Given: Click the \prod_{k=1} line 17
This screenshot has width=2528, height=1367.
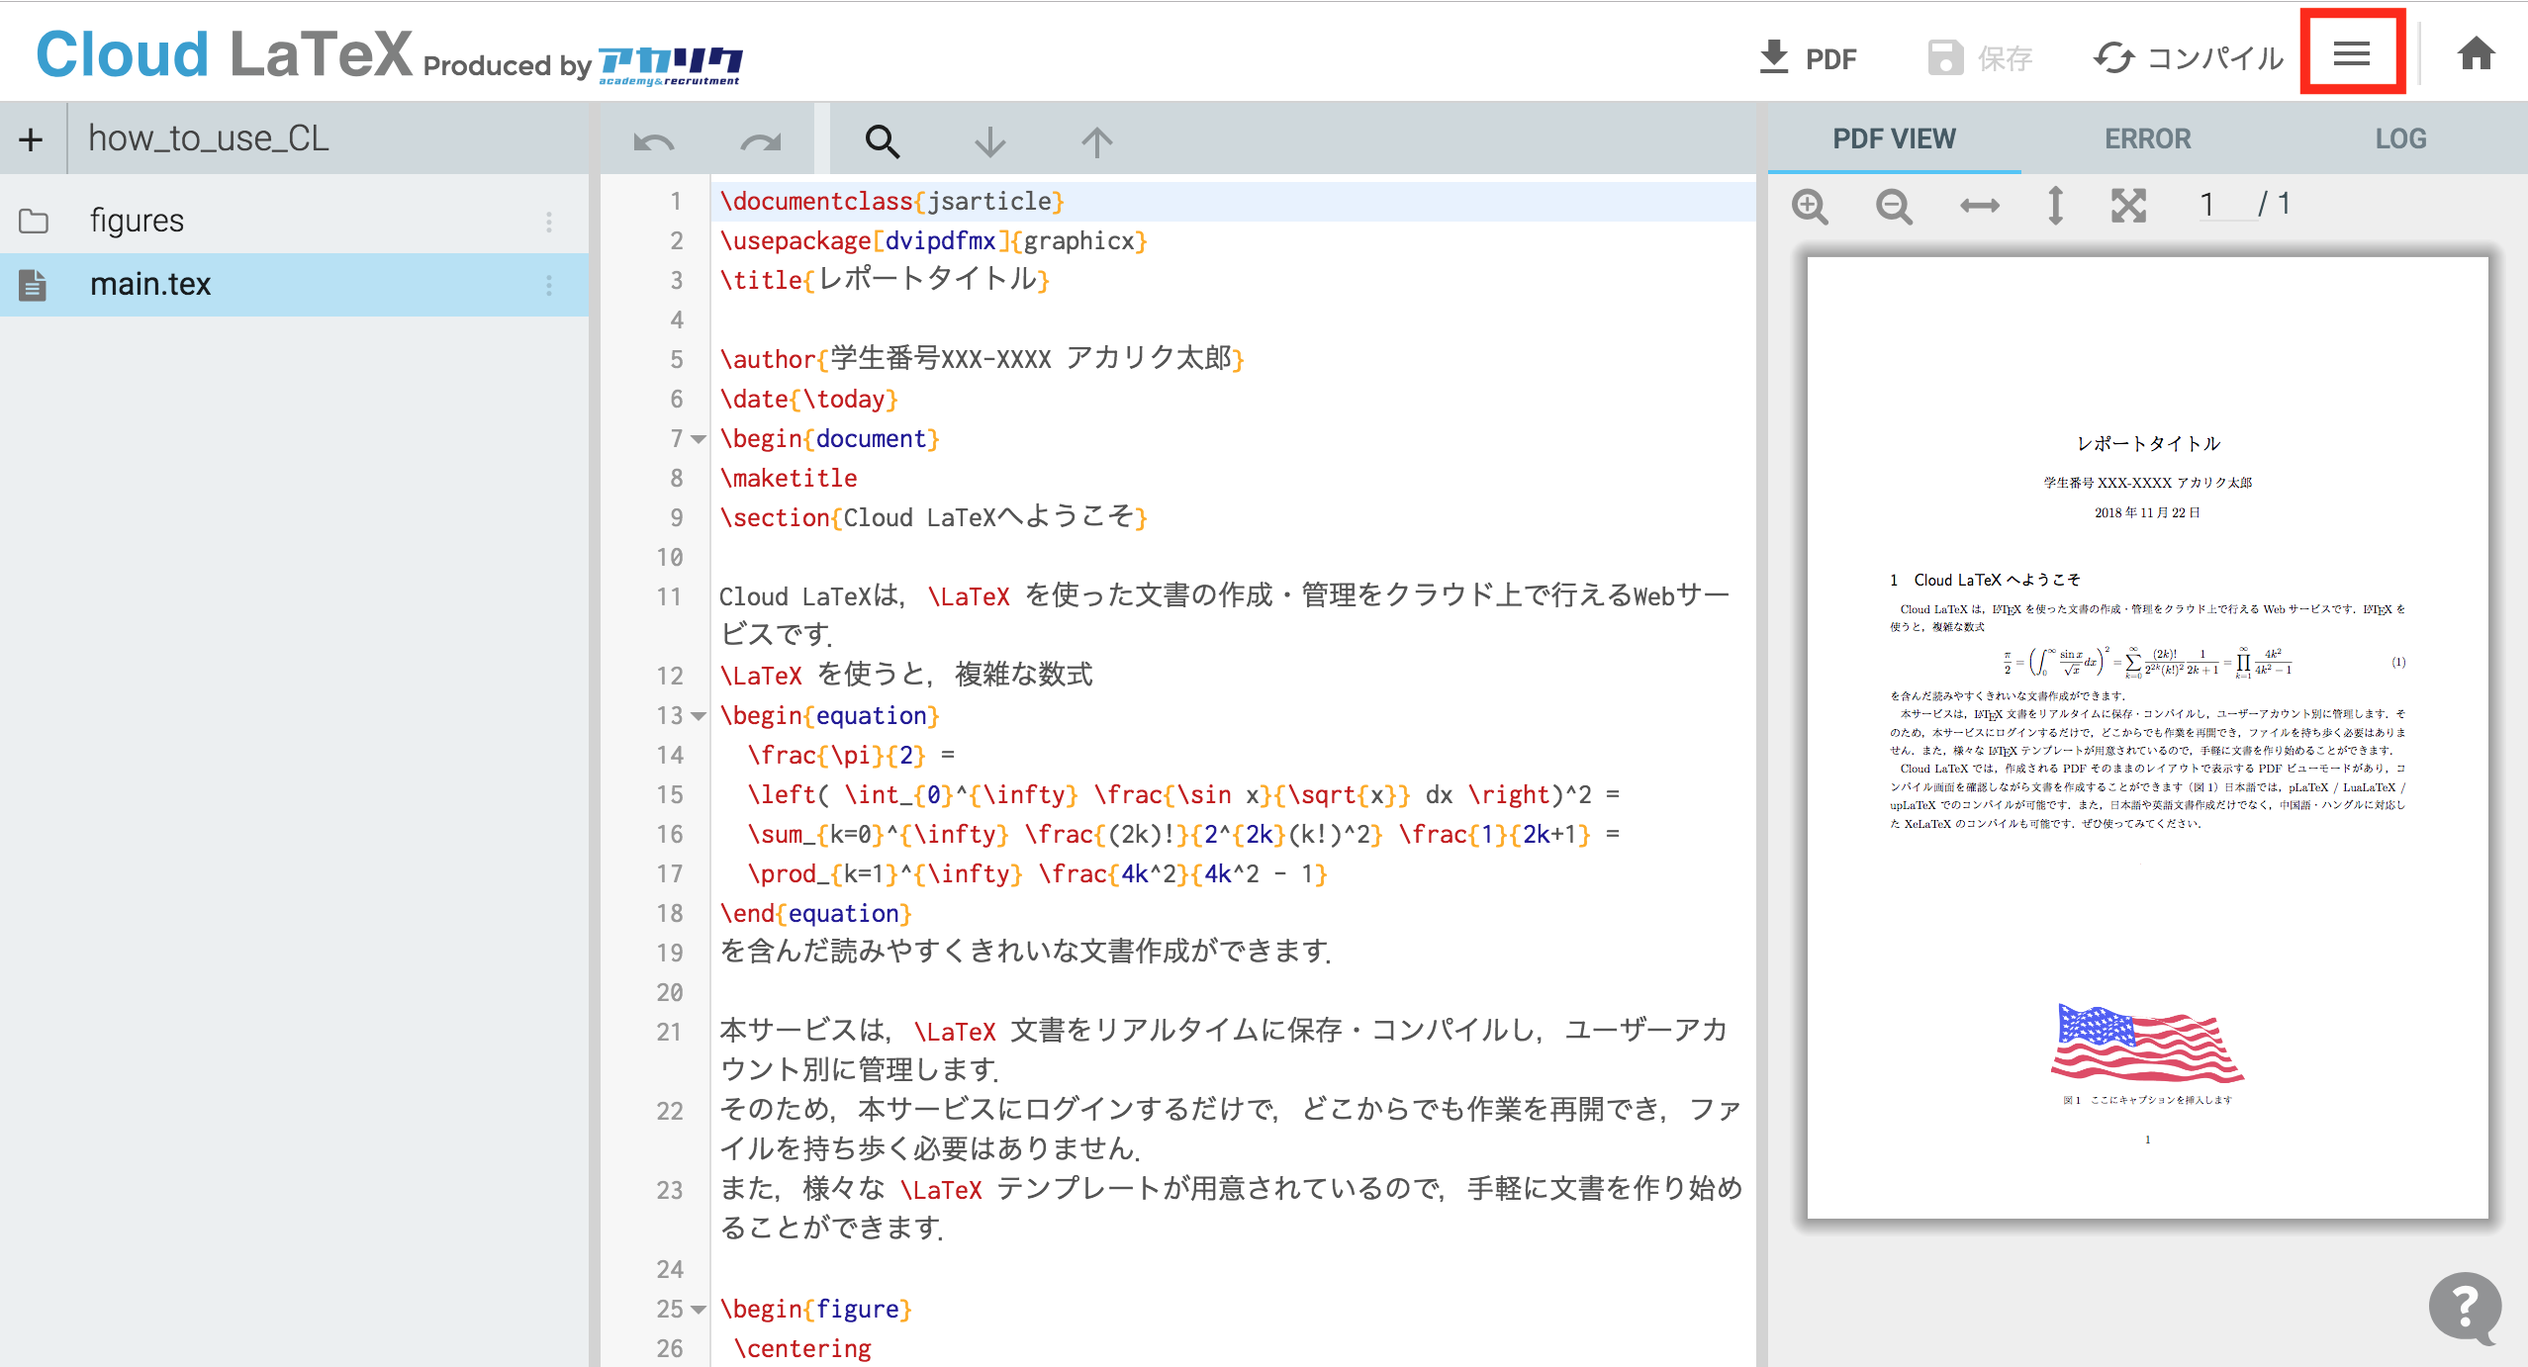Looking at the screenshot, I should (x=1037, y=874).
